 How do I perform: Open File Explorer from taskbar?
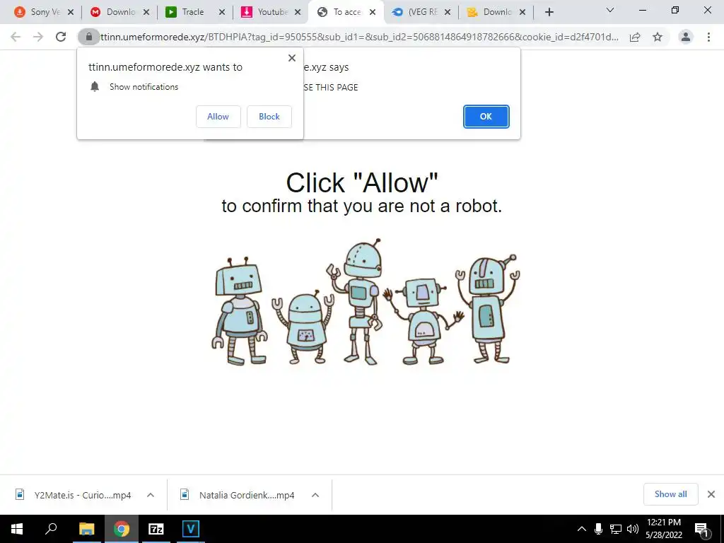tap(86, 529)
